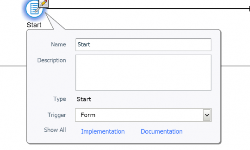
Task: Expand the Trigger dropdown arrow
Action: click(x=207, y=115)
